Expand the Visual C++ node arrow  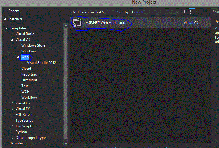coord(12,103)
